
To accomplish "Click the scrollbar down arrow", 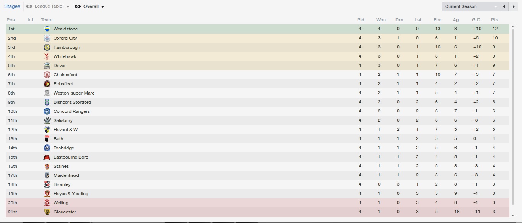I will pyautogui.click(x=513, y=215).
